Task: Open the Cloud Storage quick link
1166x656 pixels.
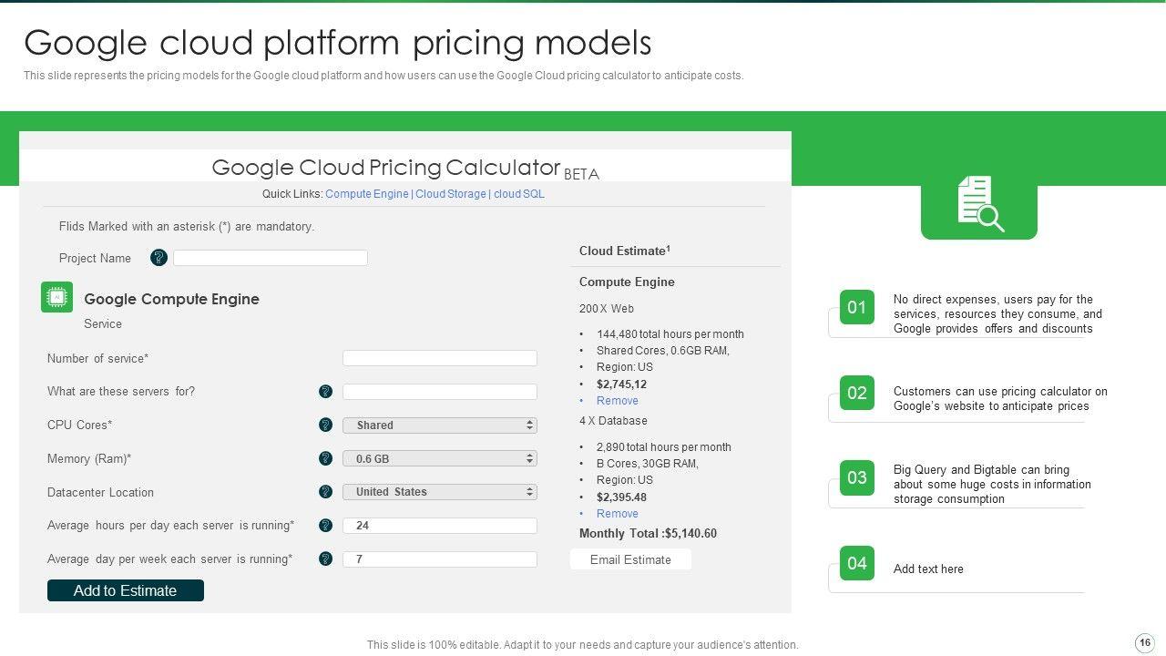Action: pos(450,194)
